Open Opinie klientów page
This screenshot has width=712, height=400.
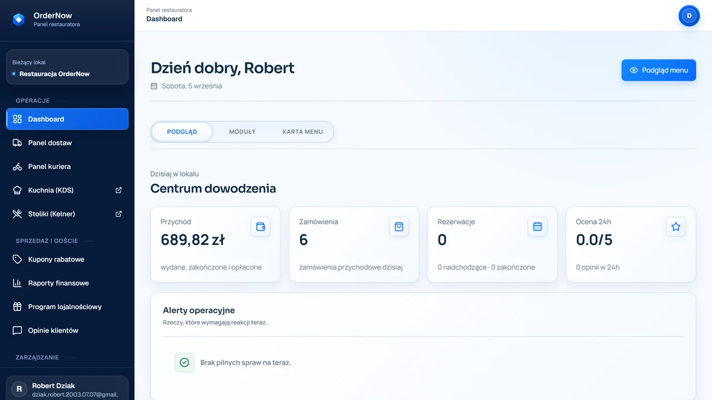[x=67, y=331]
